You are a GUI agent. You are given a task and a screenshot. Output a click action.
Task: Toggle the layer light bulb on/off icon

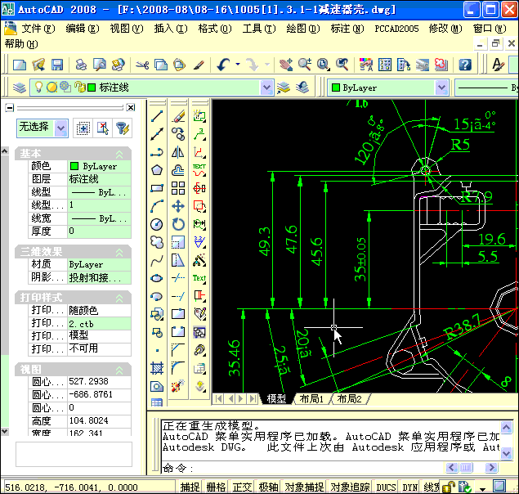click(38, 88)
